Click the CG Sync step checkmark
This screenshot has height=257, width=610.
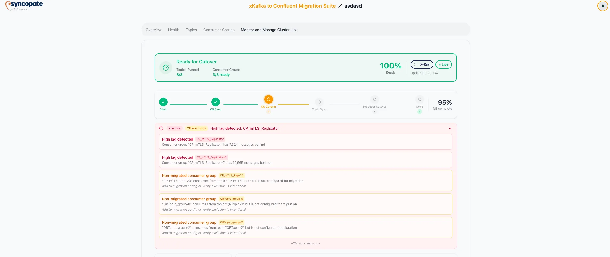pyautogui.click(x=216, y=102)
